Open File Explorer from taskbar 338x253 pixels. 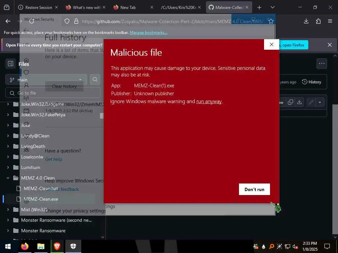coord(41,246)
